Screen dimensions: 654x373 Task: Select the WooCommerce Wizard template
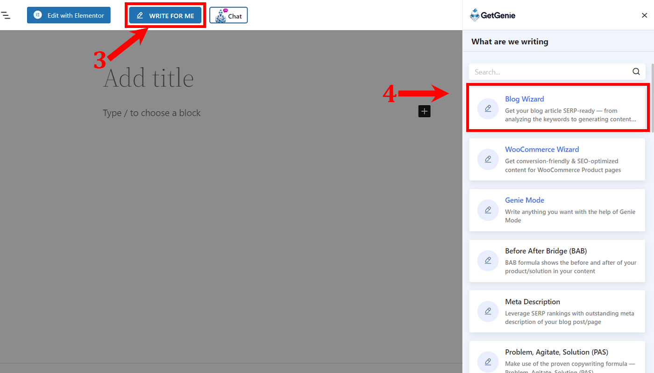557,159
